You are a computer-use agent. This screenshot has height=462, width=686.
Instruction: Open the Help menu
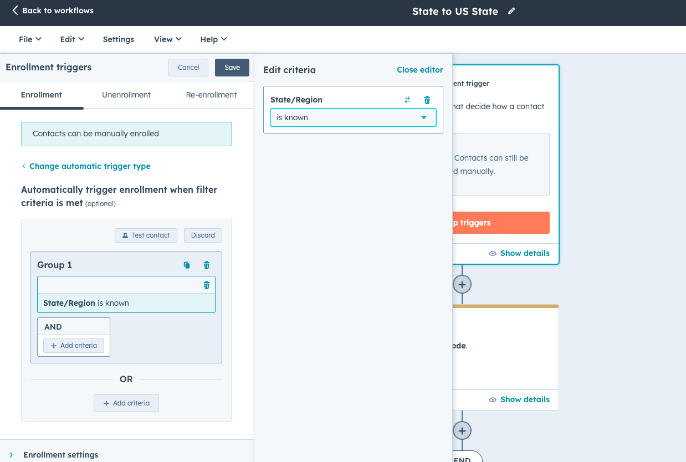213,39
